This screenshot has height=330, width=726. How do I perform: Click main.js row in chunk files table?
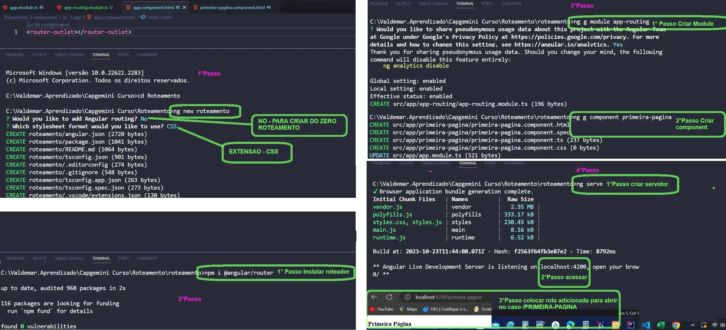[456, 230]
